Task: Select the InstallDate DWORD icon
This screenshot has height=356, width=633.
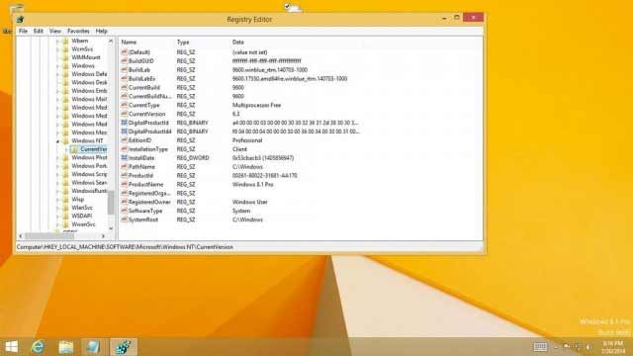Action: point(125,158)
